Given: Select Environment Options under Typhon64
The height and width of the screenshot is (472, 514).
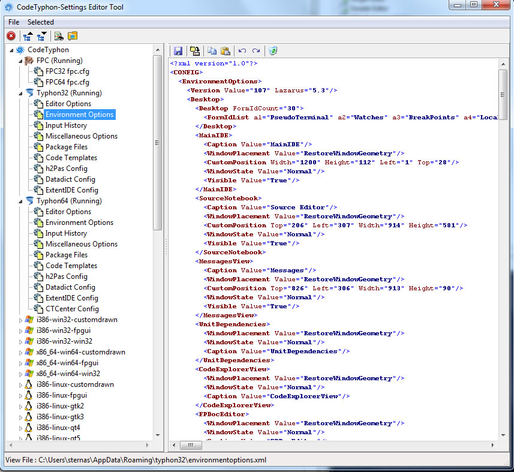Looking at the screenshot, I should (x=79, y=223).
